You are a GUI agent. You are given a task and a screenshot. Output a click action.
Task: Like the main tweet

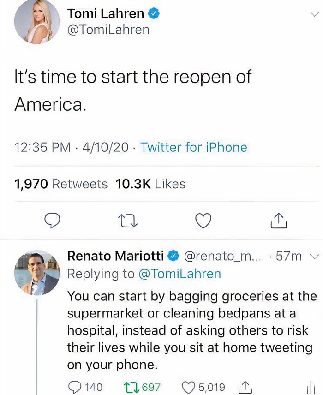pyautogui.click(x=203, y=222)
